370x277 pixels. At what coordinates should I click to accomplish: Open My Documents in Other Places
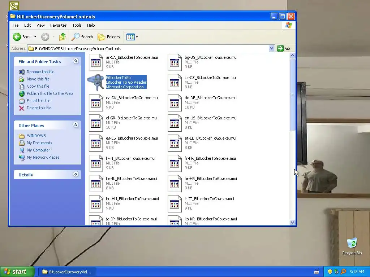(39, 143)
